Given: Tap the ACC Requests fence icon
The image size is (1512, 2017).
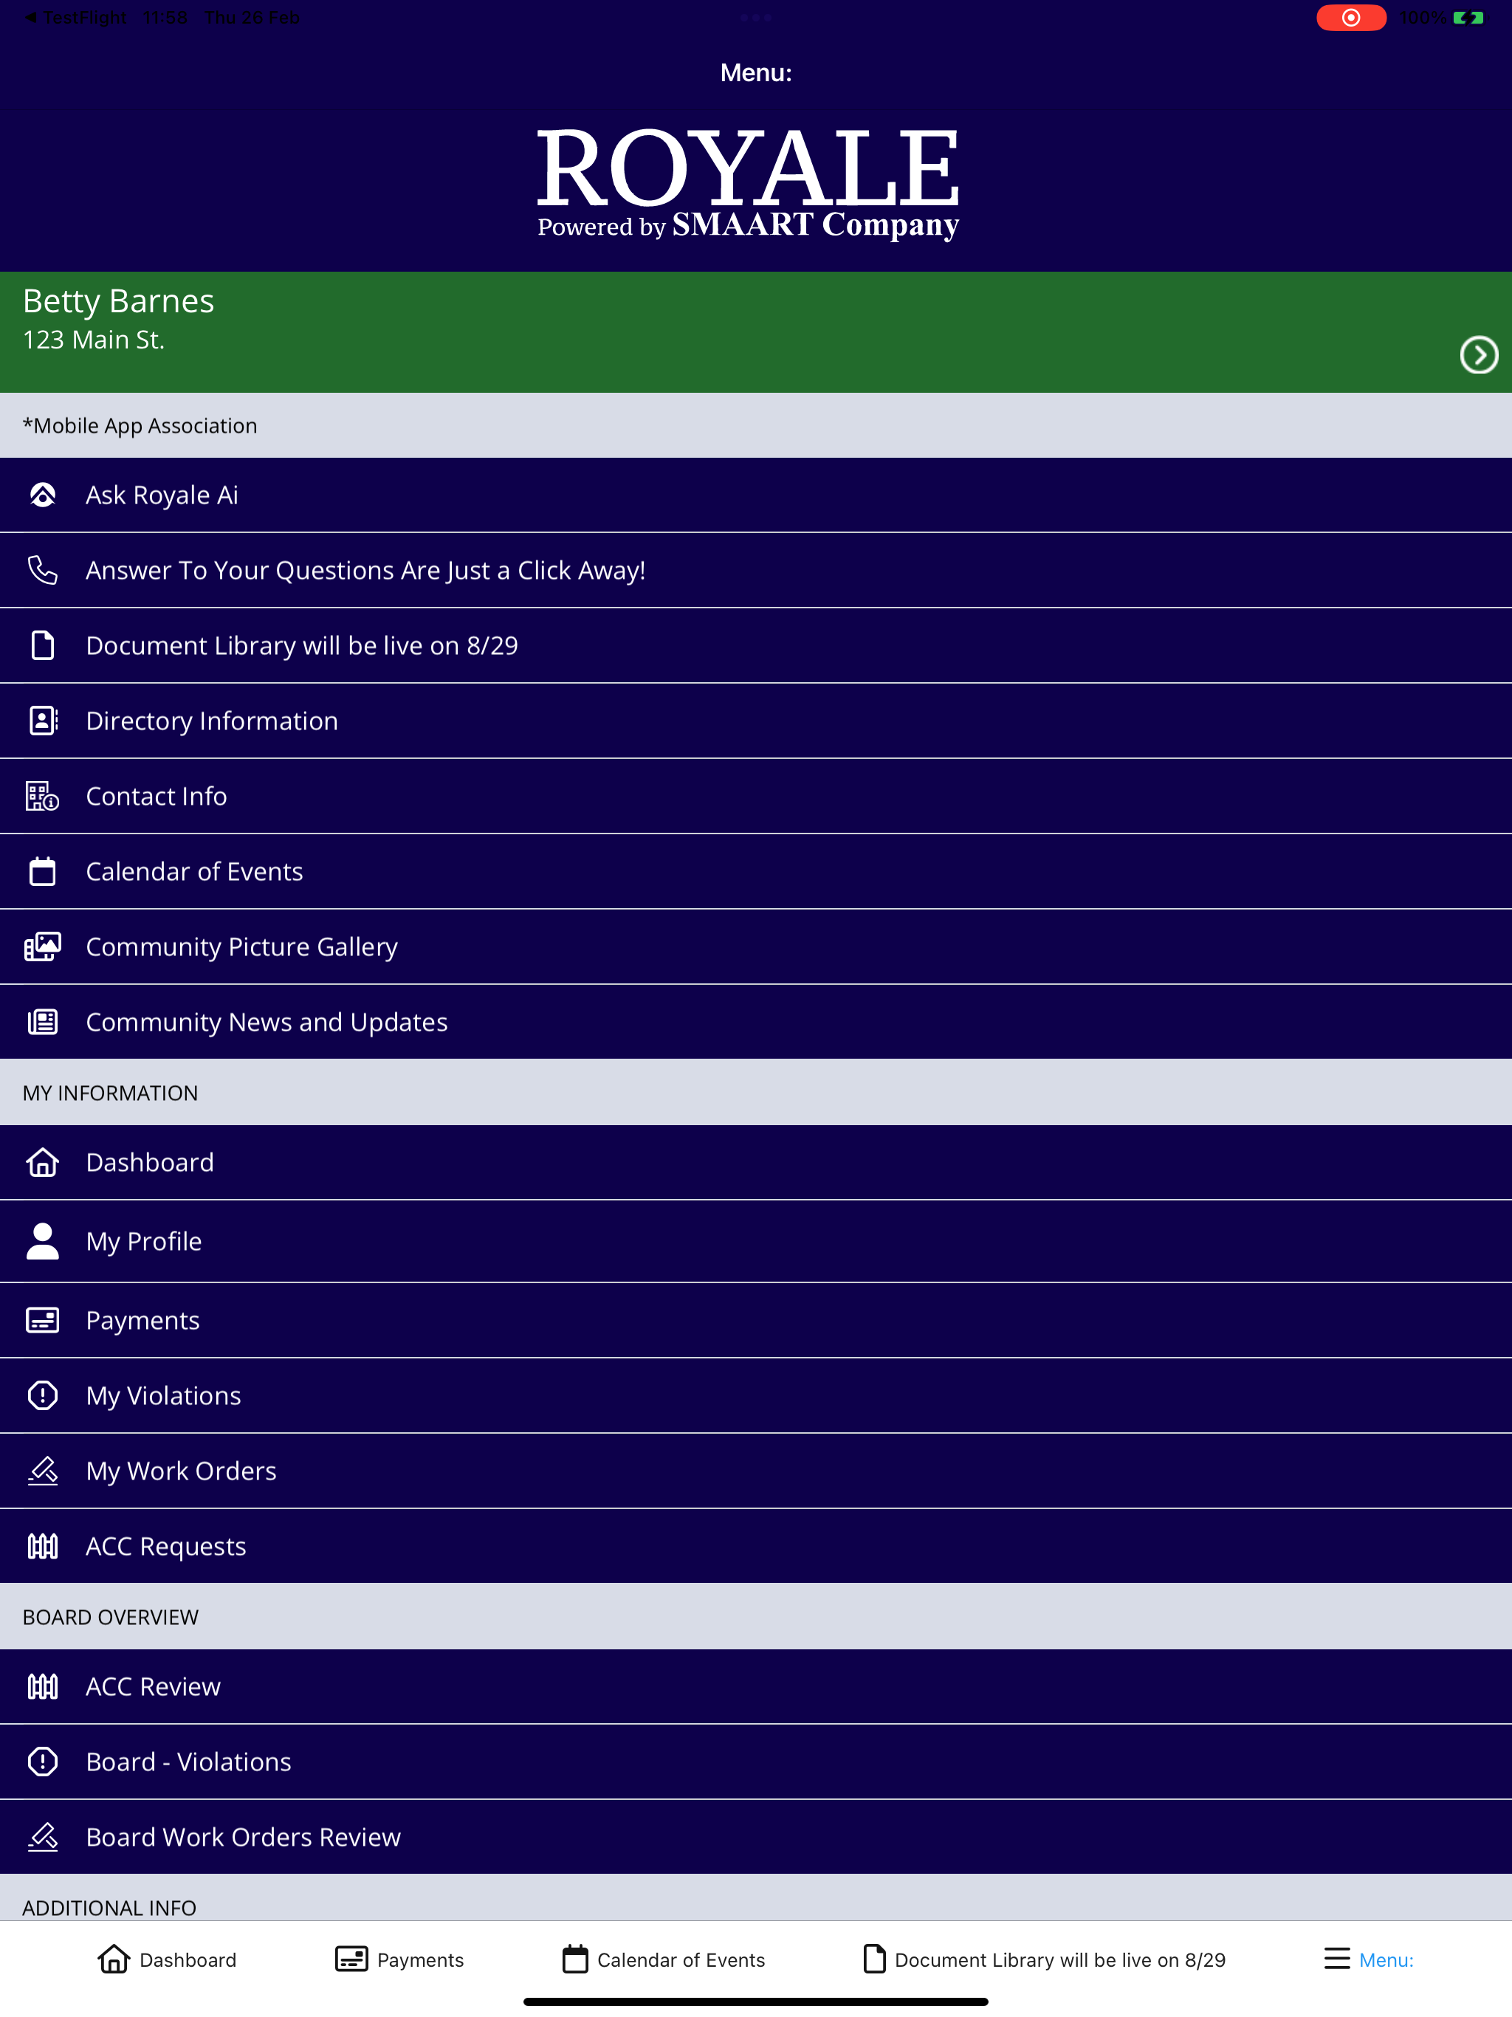Looking at the screenshot, I should (43, 1547).
